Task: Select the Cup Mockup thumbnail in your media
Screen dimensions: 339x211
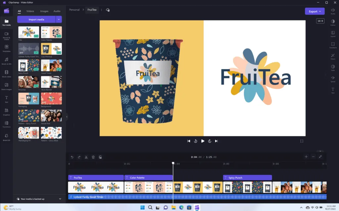Action: click(51, 49)
